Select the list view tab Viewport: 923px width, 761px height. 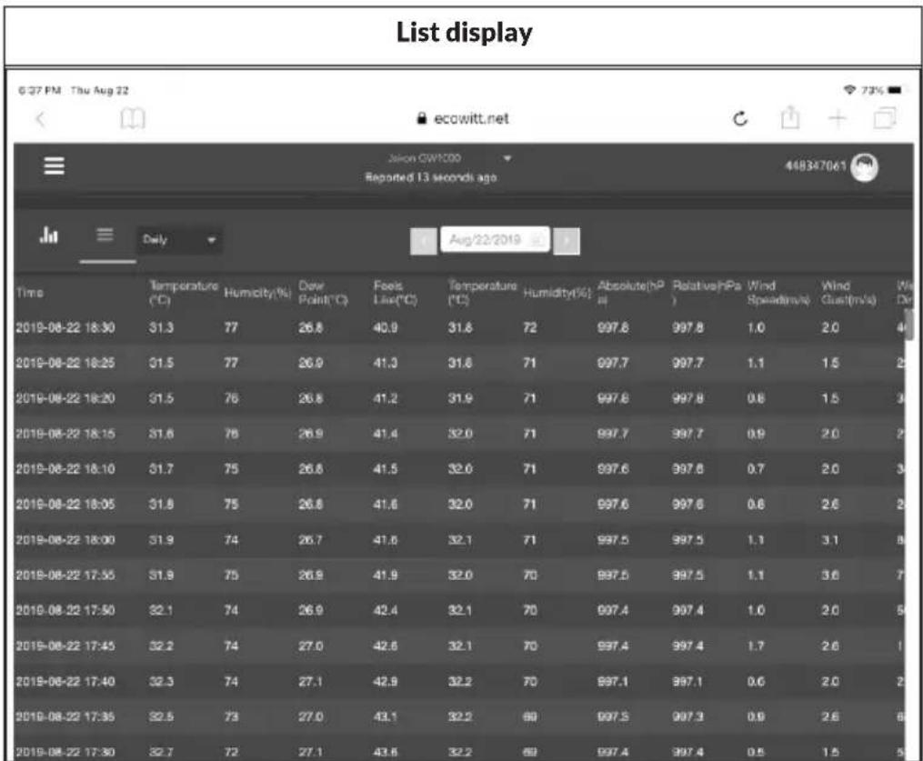pos(105,235)
